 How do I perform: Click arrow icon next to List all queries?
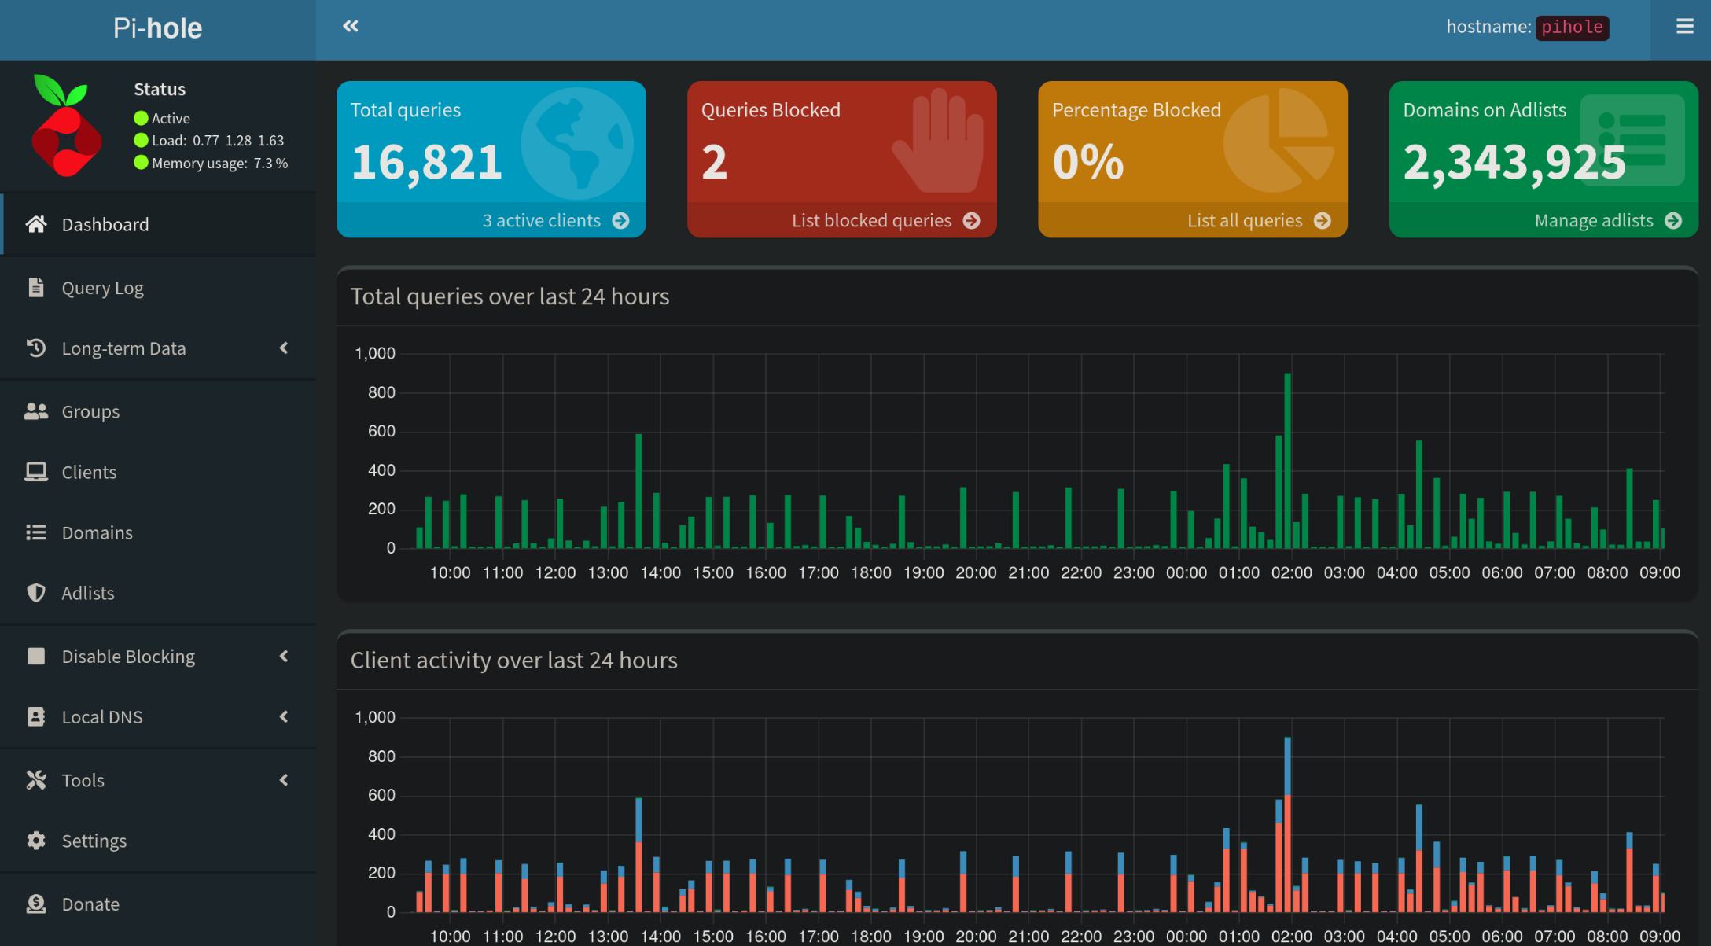1323,220
